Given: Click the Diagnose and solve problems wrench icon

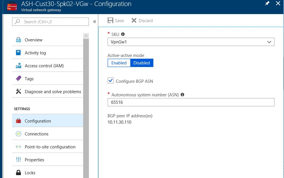Looking at the screenshot, I should click(x=18, y=91).
